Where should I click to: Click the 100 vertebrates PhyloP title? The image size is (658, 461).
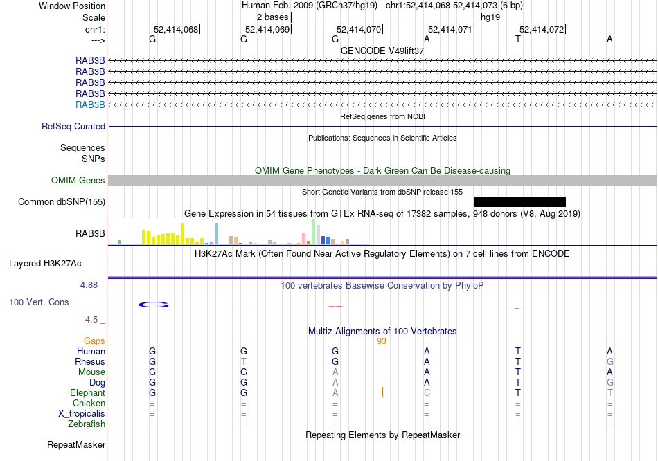pyautogui.click(x=382, y=286)
